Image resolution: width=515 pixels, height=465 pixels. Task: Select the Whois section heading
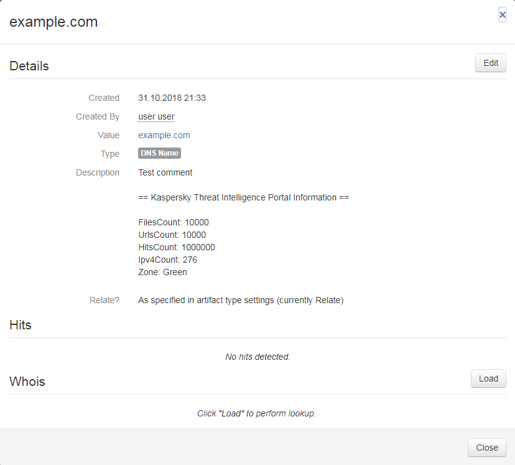(27, 382)
